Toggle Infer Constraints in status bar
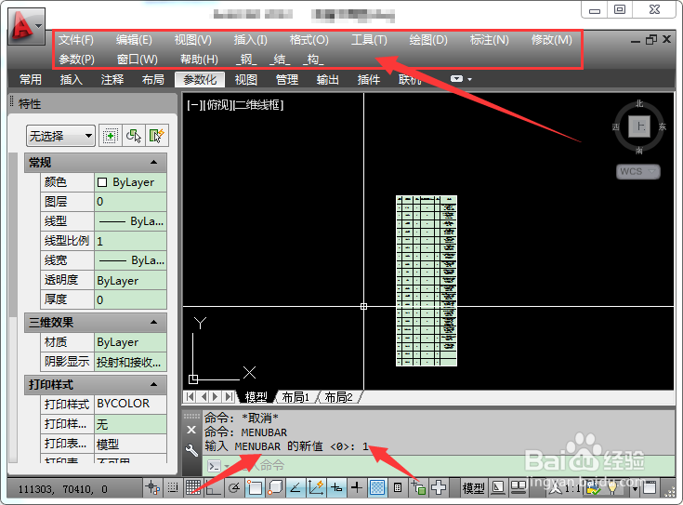The image size is (683, 505). click(152, 487)
